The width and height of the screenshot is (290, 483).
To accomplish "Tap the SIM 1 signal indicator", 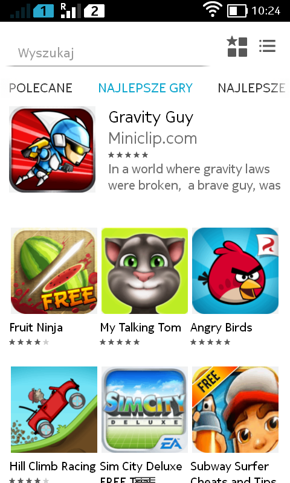I will pos(32,11).
